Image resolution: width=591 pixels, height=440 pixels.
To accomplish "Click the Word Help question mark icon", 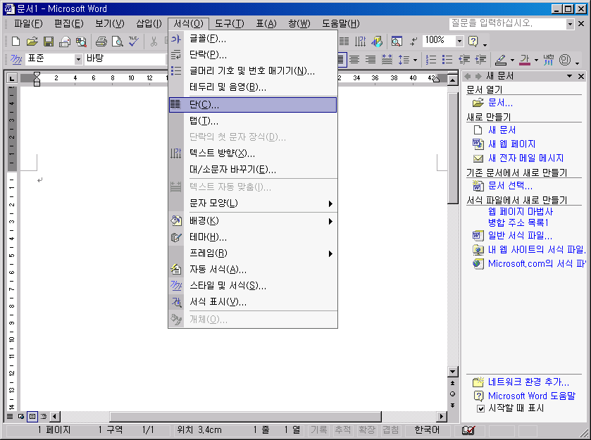I will click(x=473, y=41).
